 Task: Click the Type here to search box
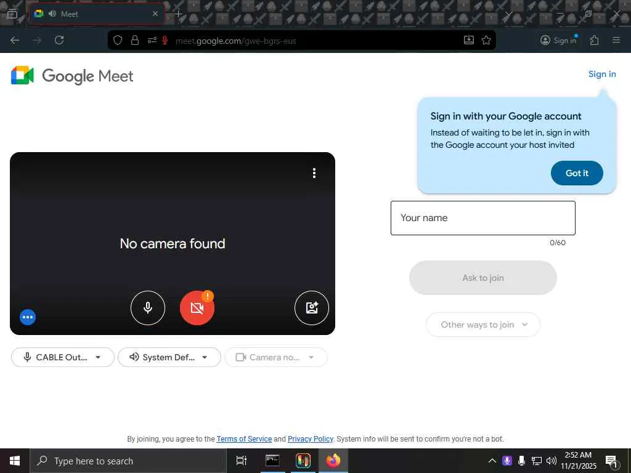pos(128,461)
